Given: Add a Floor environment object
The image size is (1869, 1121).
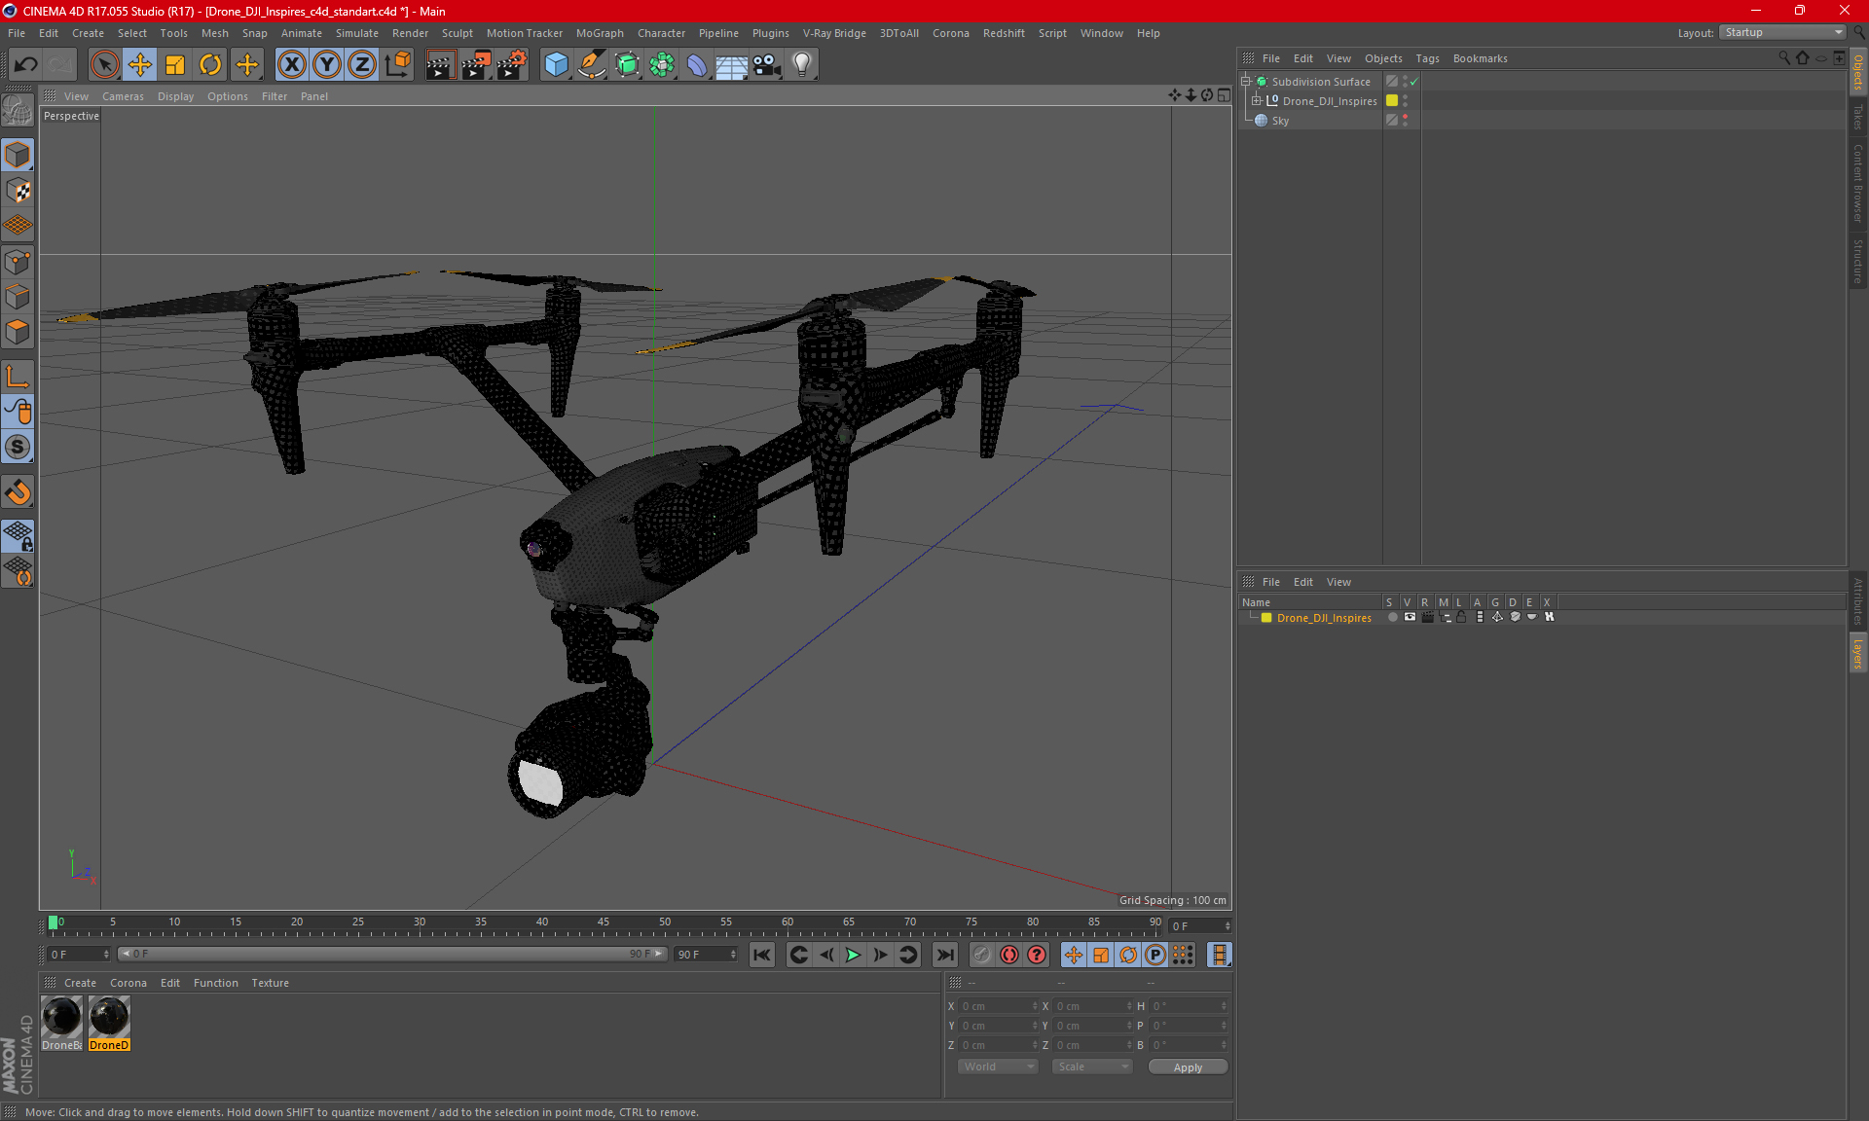Looking at the screenshot, I should tap(732, 64).
